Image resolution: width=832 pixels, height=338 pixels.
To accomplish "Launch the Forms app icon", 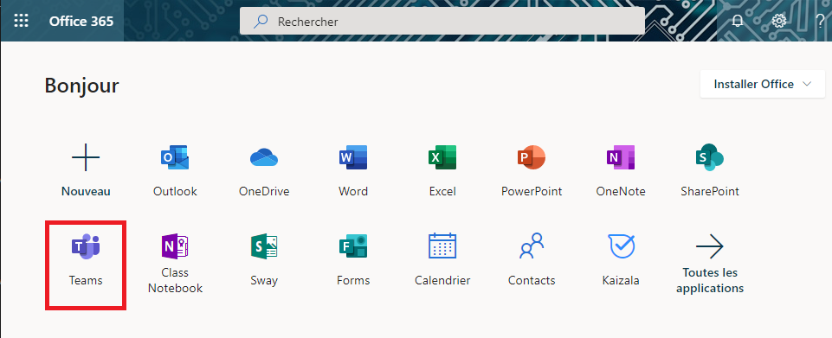I will [x=353, y=246].
